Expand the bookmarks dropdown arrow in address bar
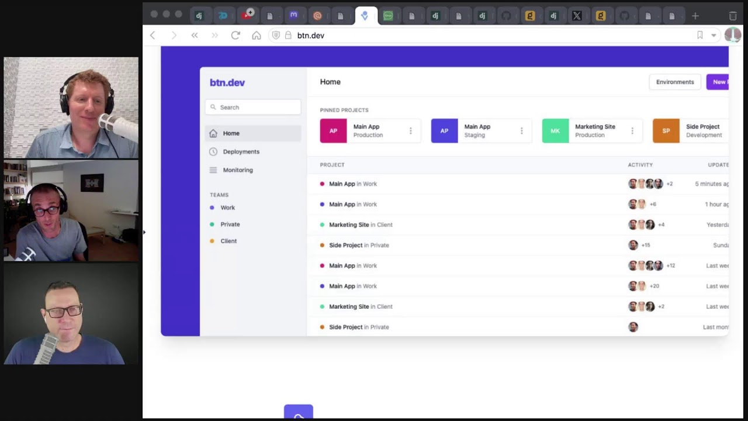The height and width of the screenshot is (421, 748). pyautogui.click(x=714, y=36)
